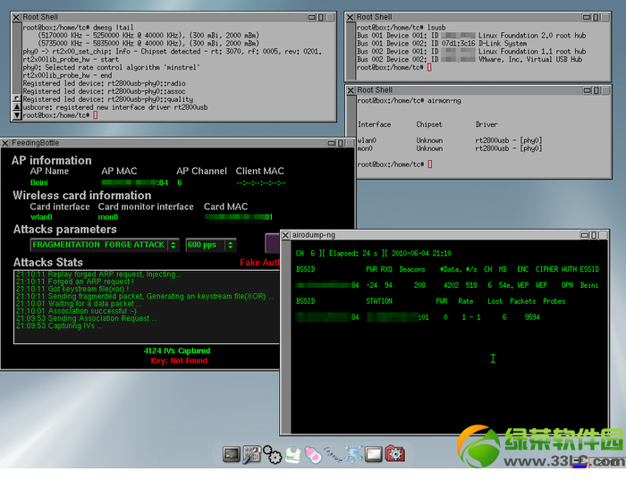This screenshot has height=480, width=626.
Task: Minimize the lsusb Root Shell window
Action: coord(586,17)
